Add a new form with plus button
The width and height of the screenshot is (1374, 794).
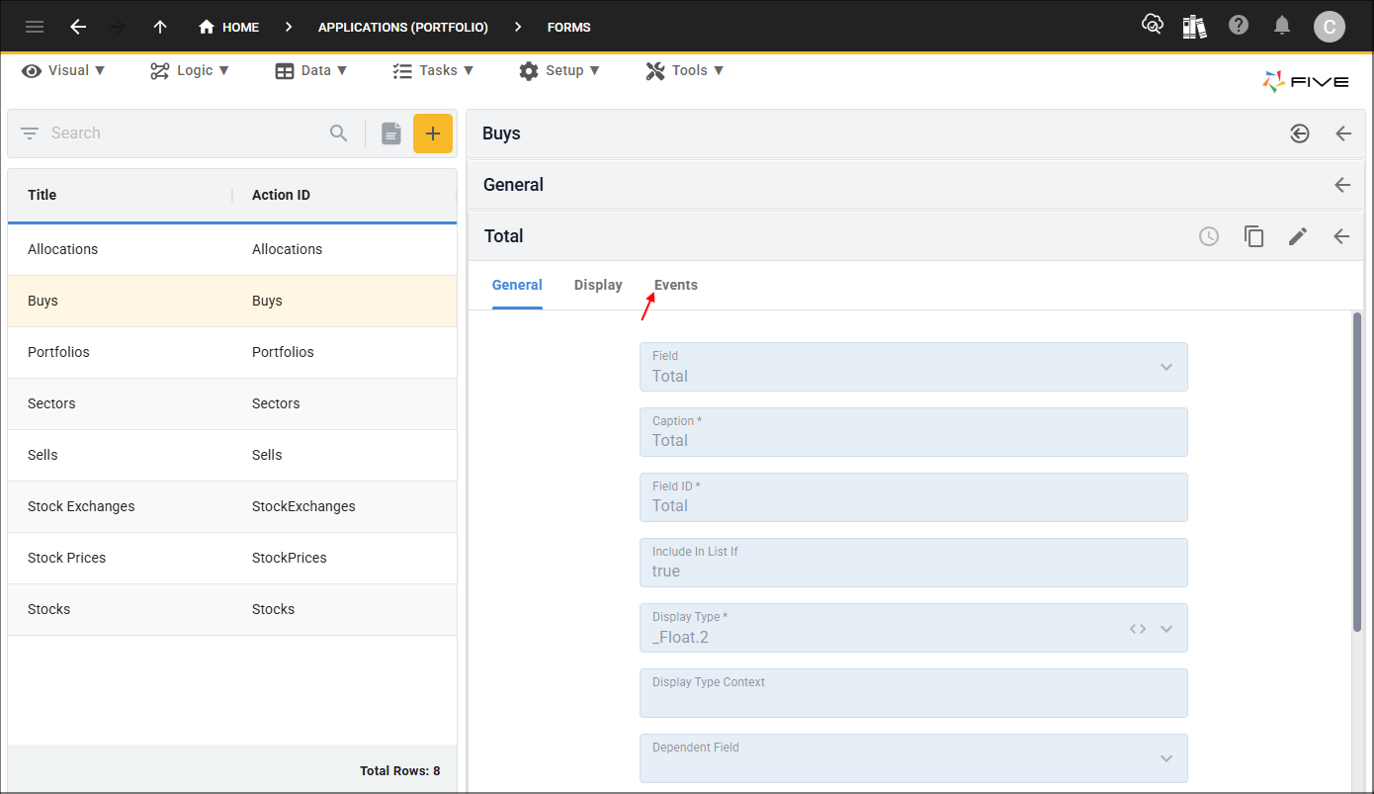click(x=433, y=133)
